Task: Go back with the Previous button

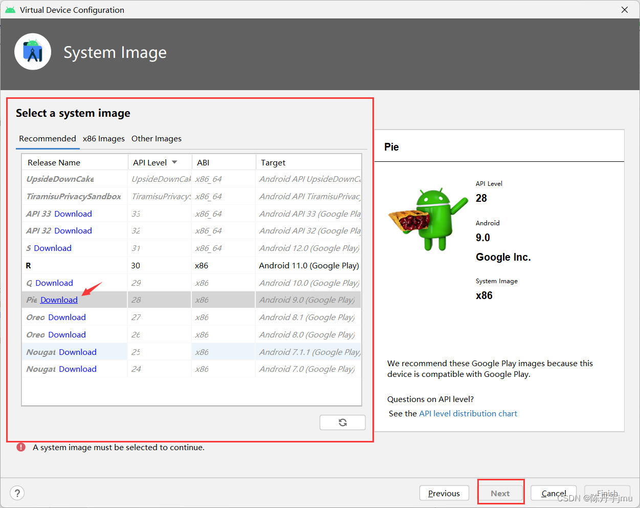Action: pos(444,493)
